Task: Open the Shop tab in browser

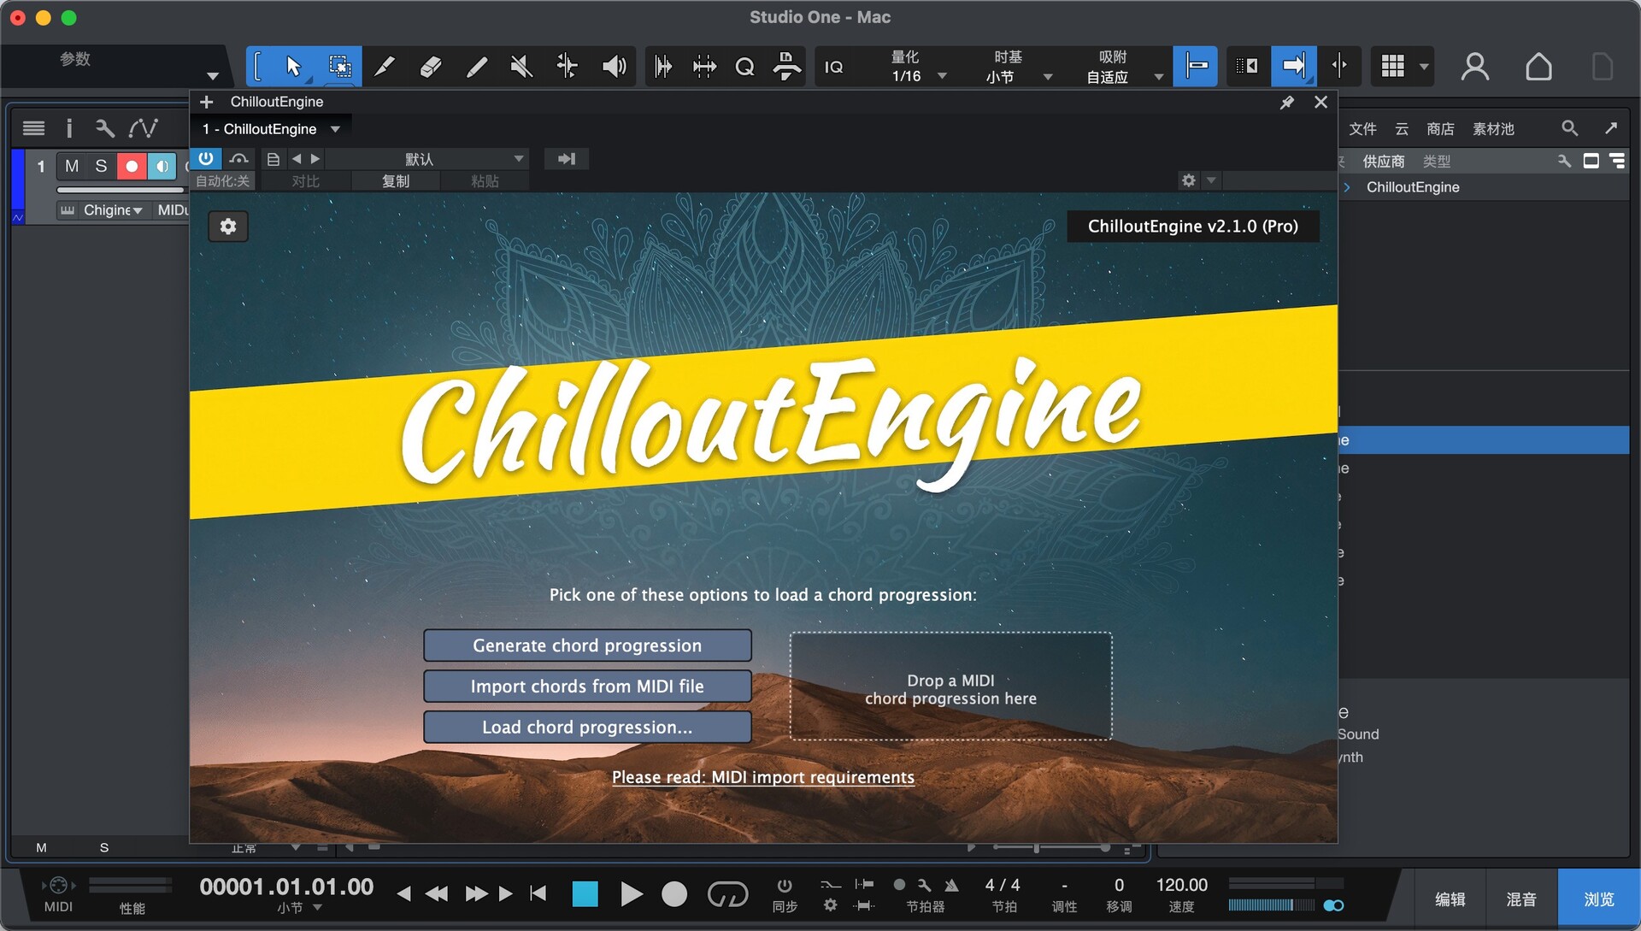Action: pos(1440,128)
